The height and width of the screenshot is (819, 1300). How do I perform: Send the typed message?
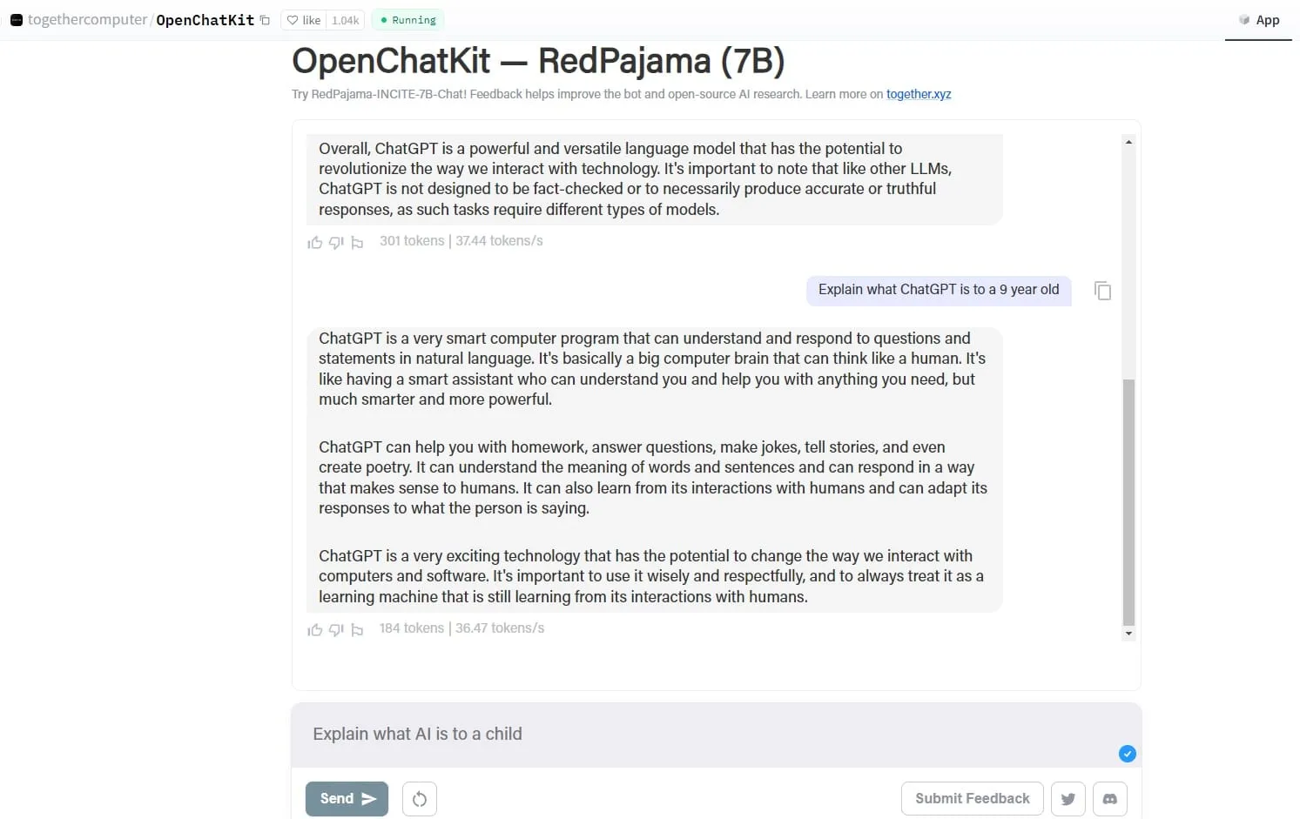(347, 799)
